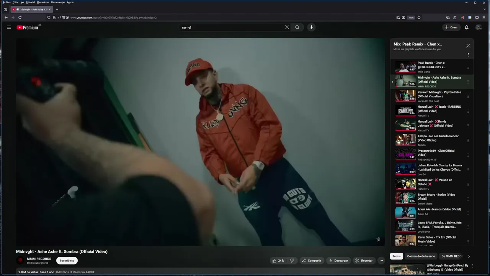The height and width of the screenshot is (276, 490).
Task: Play Louis BPM Tranquilo Remix item
Action: (405, 227)
